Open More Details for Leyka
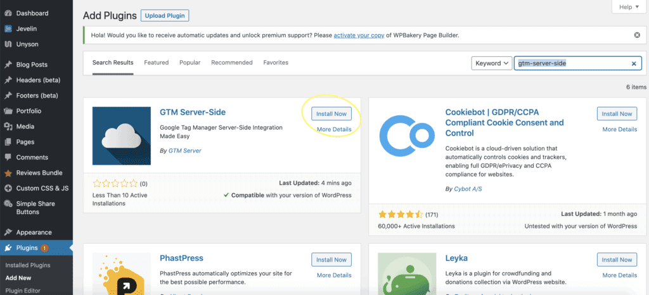The height and width of the screenshot is (295, 649). click(620, 275)
